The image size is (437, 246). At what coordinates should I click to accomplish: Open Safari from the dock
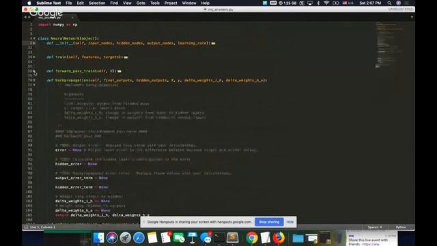(x=139, y=238)
